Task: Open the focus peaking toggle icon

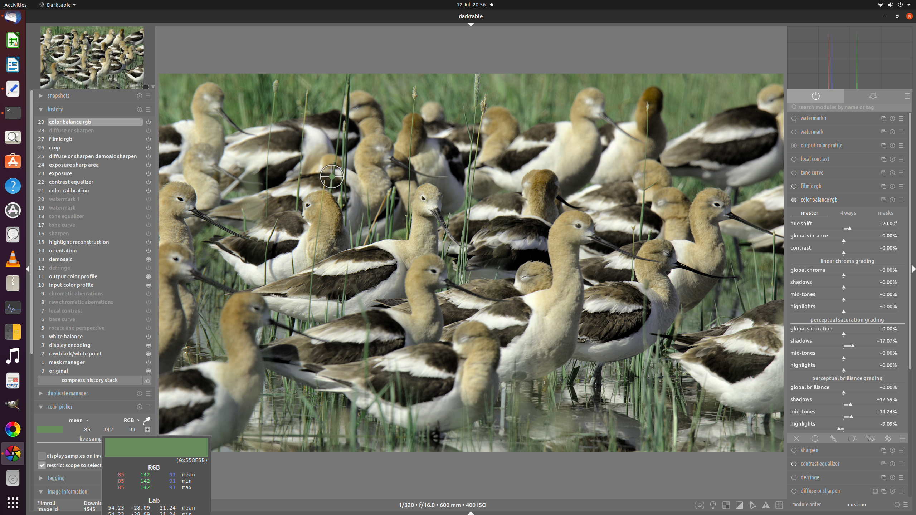Action: click(x=699, y=505)
